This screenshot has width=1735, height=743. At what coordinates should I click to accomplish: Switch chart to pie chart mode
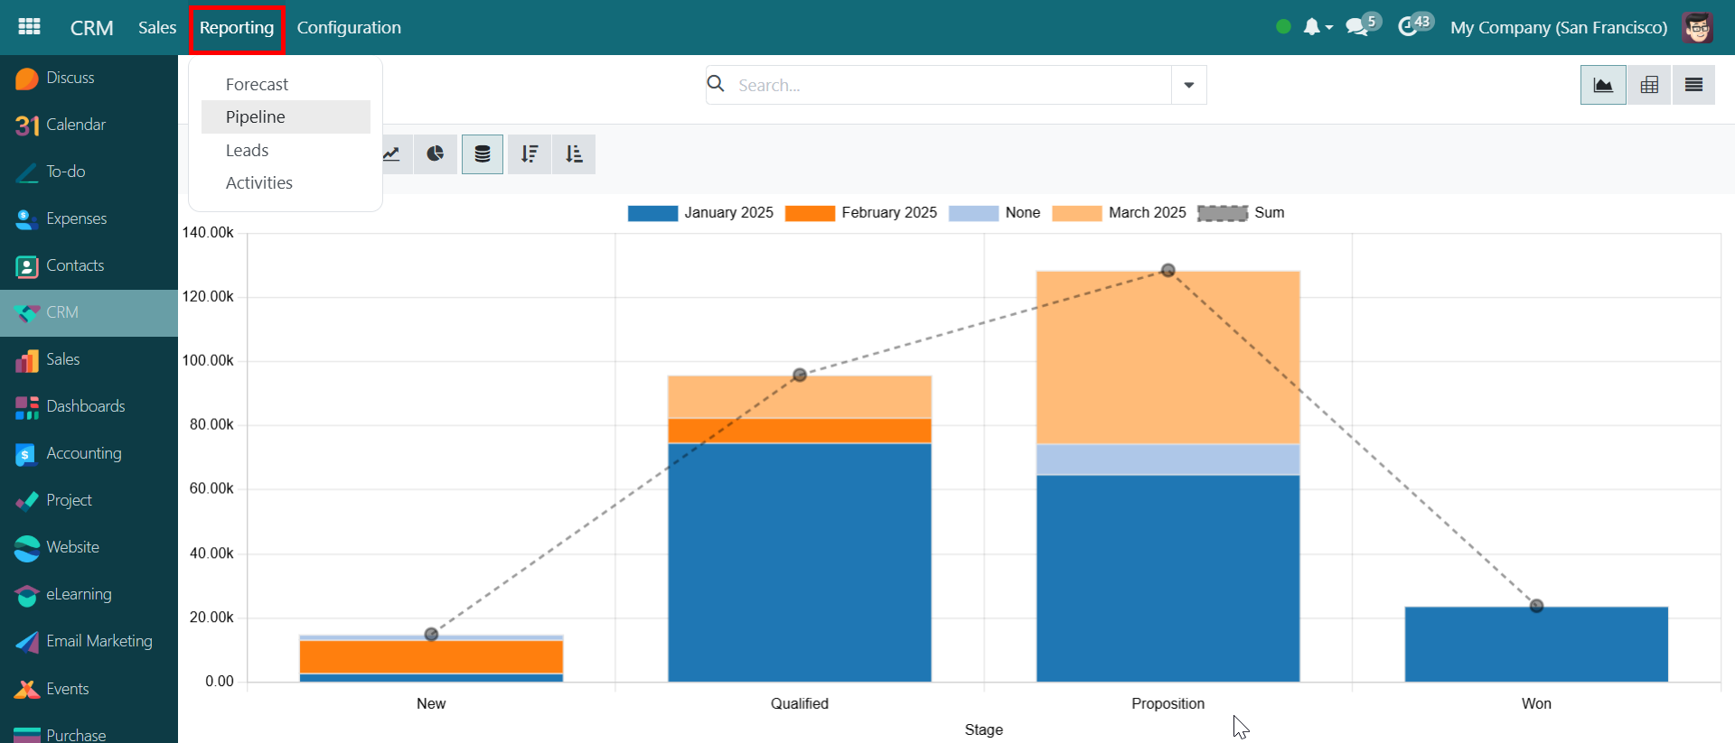[x=436, y=154]
